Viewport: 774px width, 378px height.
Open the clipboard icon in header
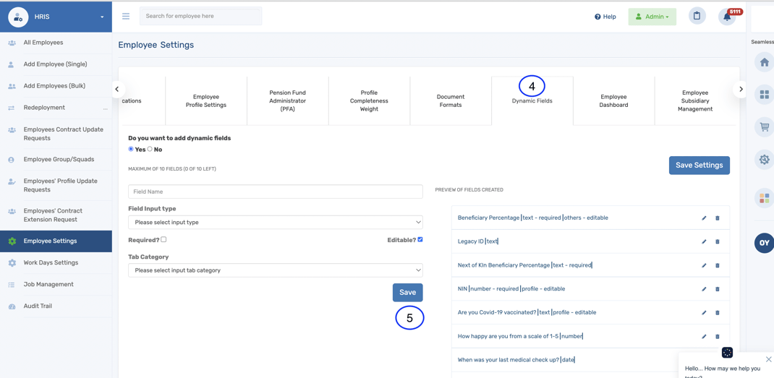[697, 17]
